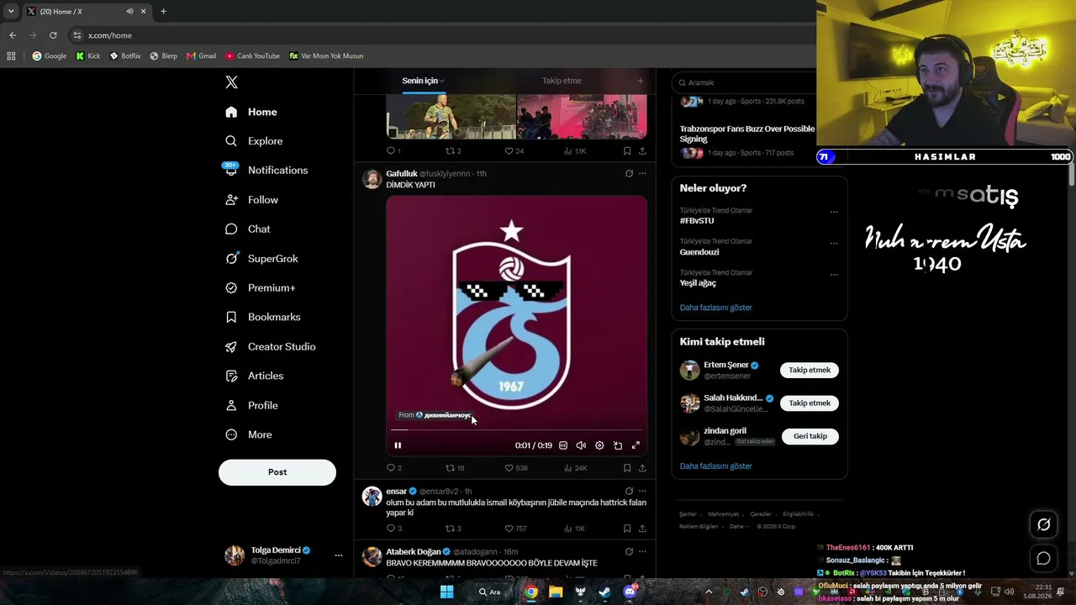Open the browser tab search dropdown

click(x=11, y=12)
